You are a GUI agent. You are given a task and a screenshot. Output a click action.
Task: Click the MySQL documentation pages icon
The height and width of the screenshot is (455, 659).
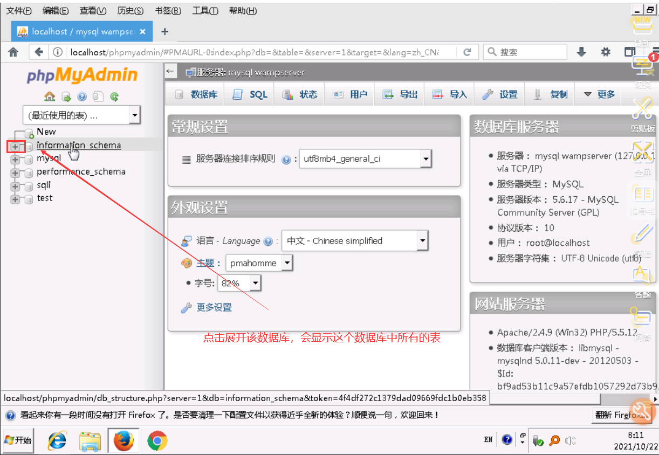pos(98,97)
